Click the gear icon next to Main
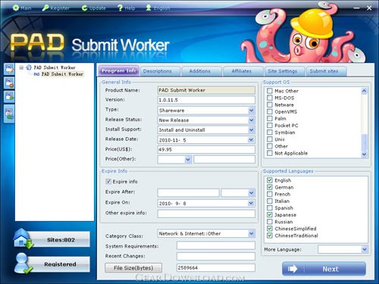Screen dimensions: 379x284 [x=16, y=8]
